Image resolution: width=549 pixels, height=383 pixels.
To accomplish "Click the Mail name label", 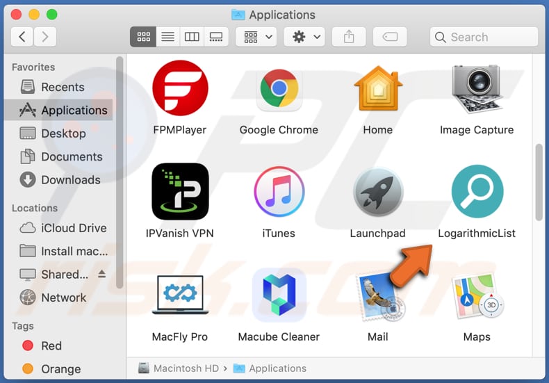I will pyautogui.click(x=378, y=337).
